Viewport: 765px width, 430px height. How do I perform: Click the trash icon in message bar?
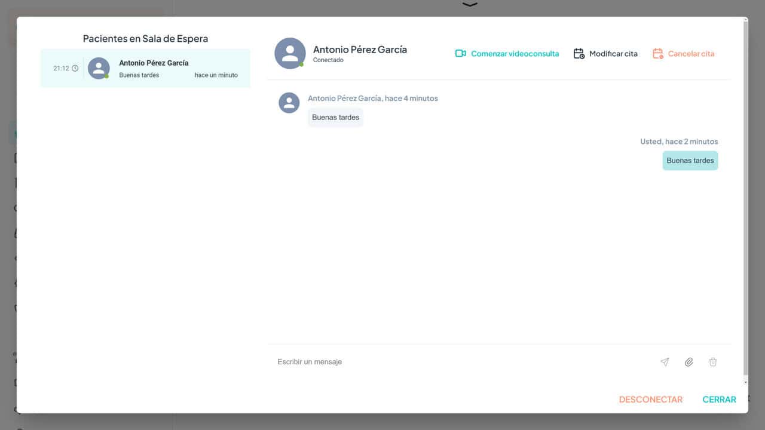pyautogui.click(x=713, y=362)
